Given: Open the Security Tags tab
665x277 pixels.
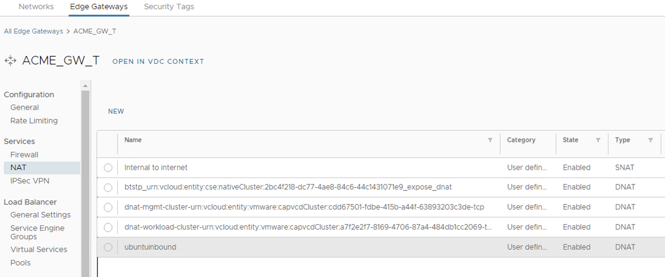Looking at the screenshot, I should click(x=169, y=7).
